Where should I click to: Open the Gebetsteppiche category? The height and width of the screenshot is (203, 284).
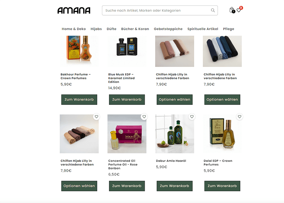pyautogui.click(x=168, y=29)
